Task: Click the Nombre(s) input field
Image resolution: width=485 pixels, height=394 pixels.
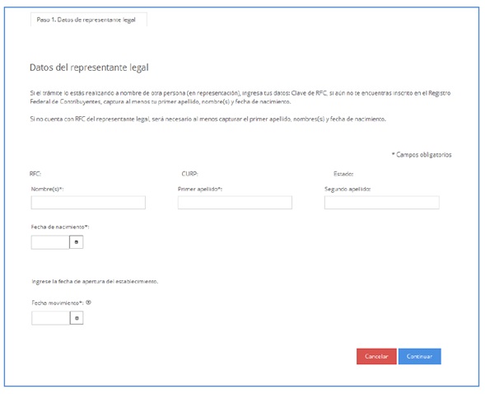Action: 88,203
